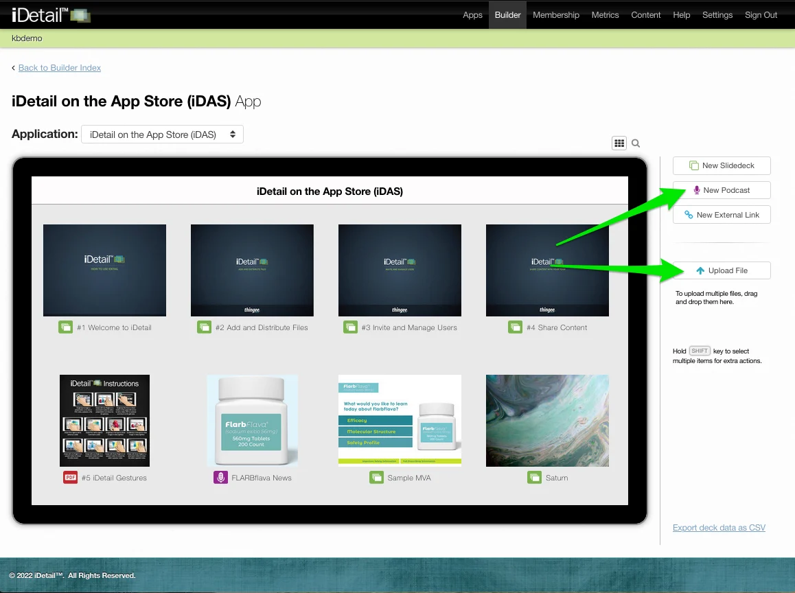Viewport: 795px width, 593px height.
Task: Click slidedeck icon beside Saturn
Action: pyautogui.click(x=534, y=478)
